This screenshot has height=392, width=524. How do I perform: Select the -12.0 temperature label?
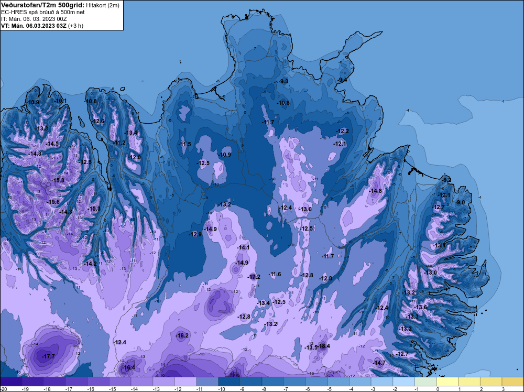135,157
